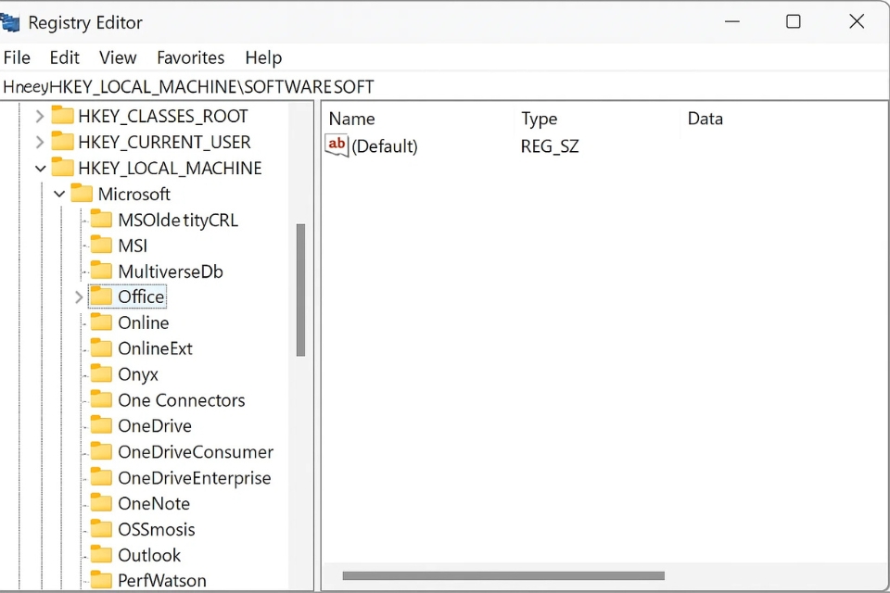Viewport: 890px width, 593px height.
Task: Click the OneNote folder icon
Action: pos(101,504)
